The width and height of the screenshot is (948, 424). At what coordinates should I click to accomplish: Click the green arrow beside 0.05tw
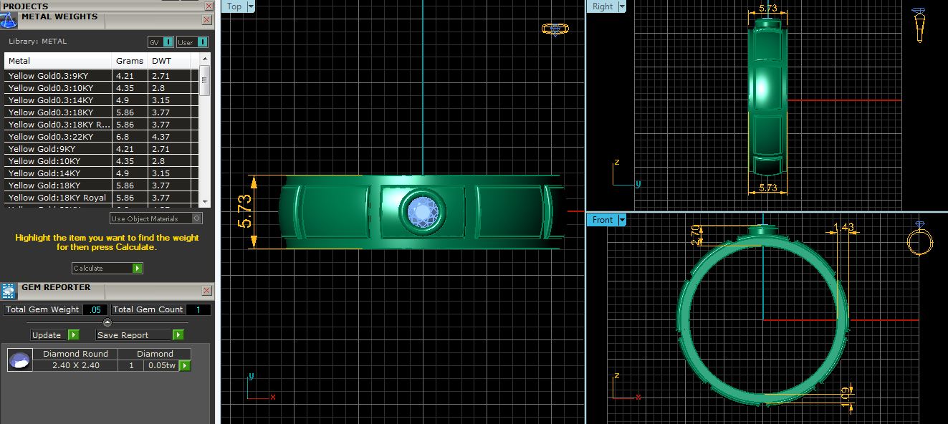tap(185, 366)
